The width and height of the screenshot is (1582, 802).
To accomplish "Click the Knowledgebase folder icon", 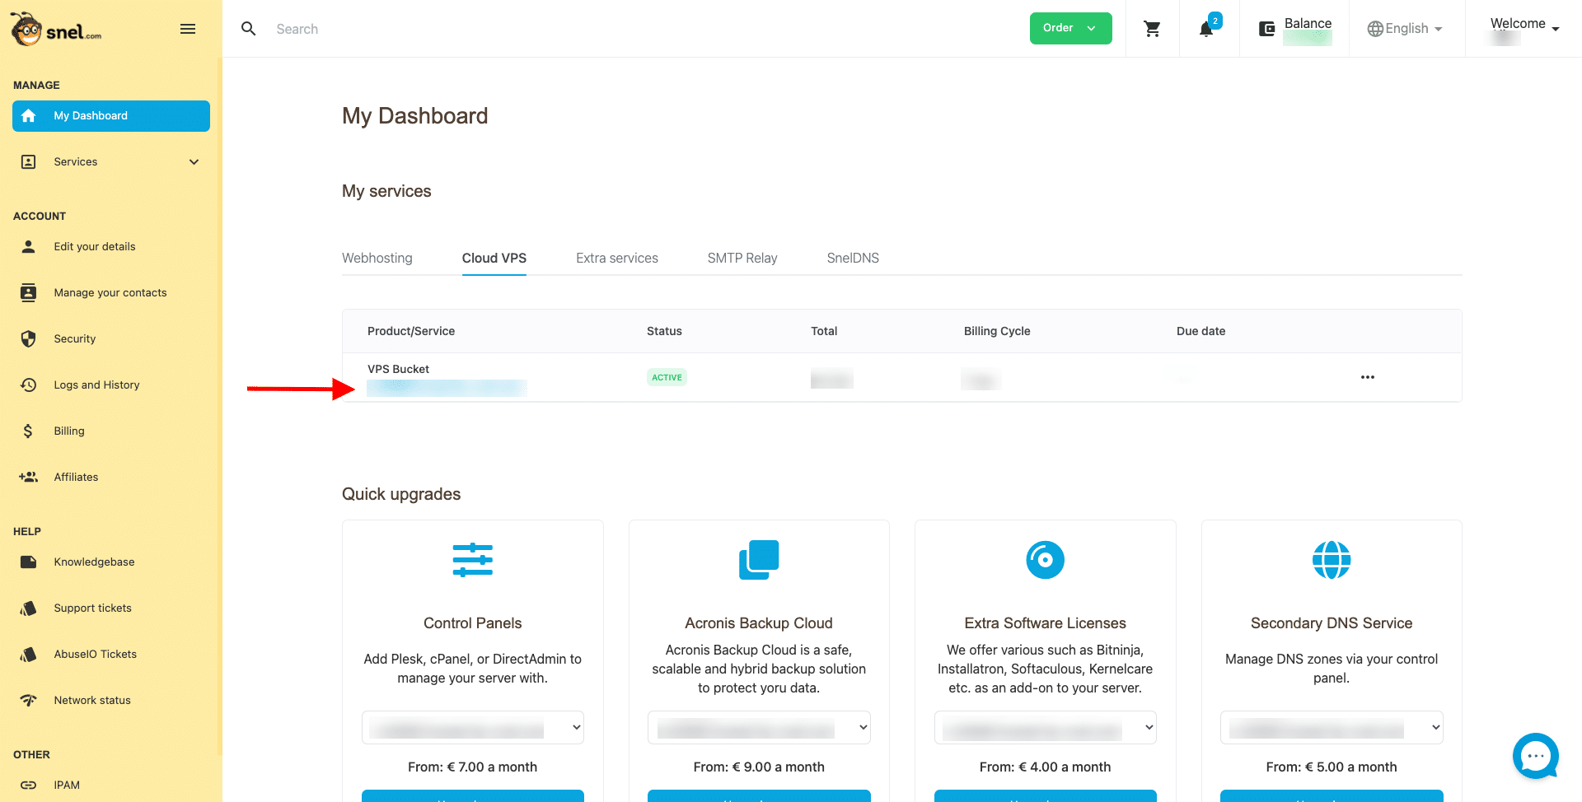I will (29, 562).
